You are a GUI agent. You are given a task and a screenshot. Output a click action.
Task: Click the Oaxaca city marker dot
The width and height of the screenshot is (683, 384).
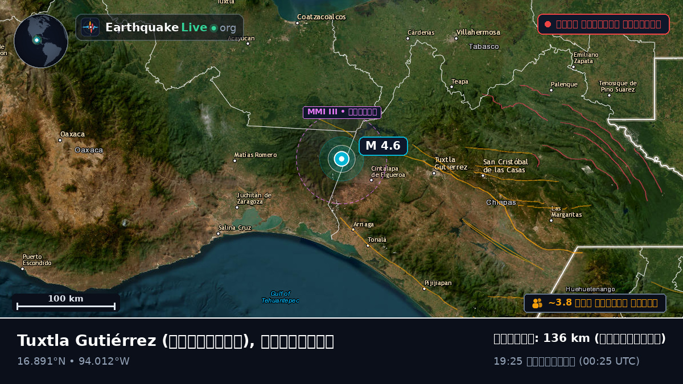pos(60,140)
